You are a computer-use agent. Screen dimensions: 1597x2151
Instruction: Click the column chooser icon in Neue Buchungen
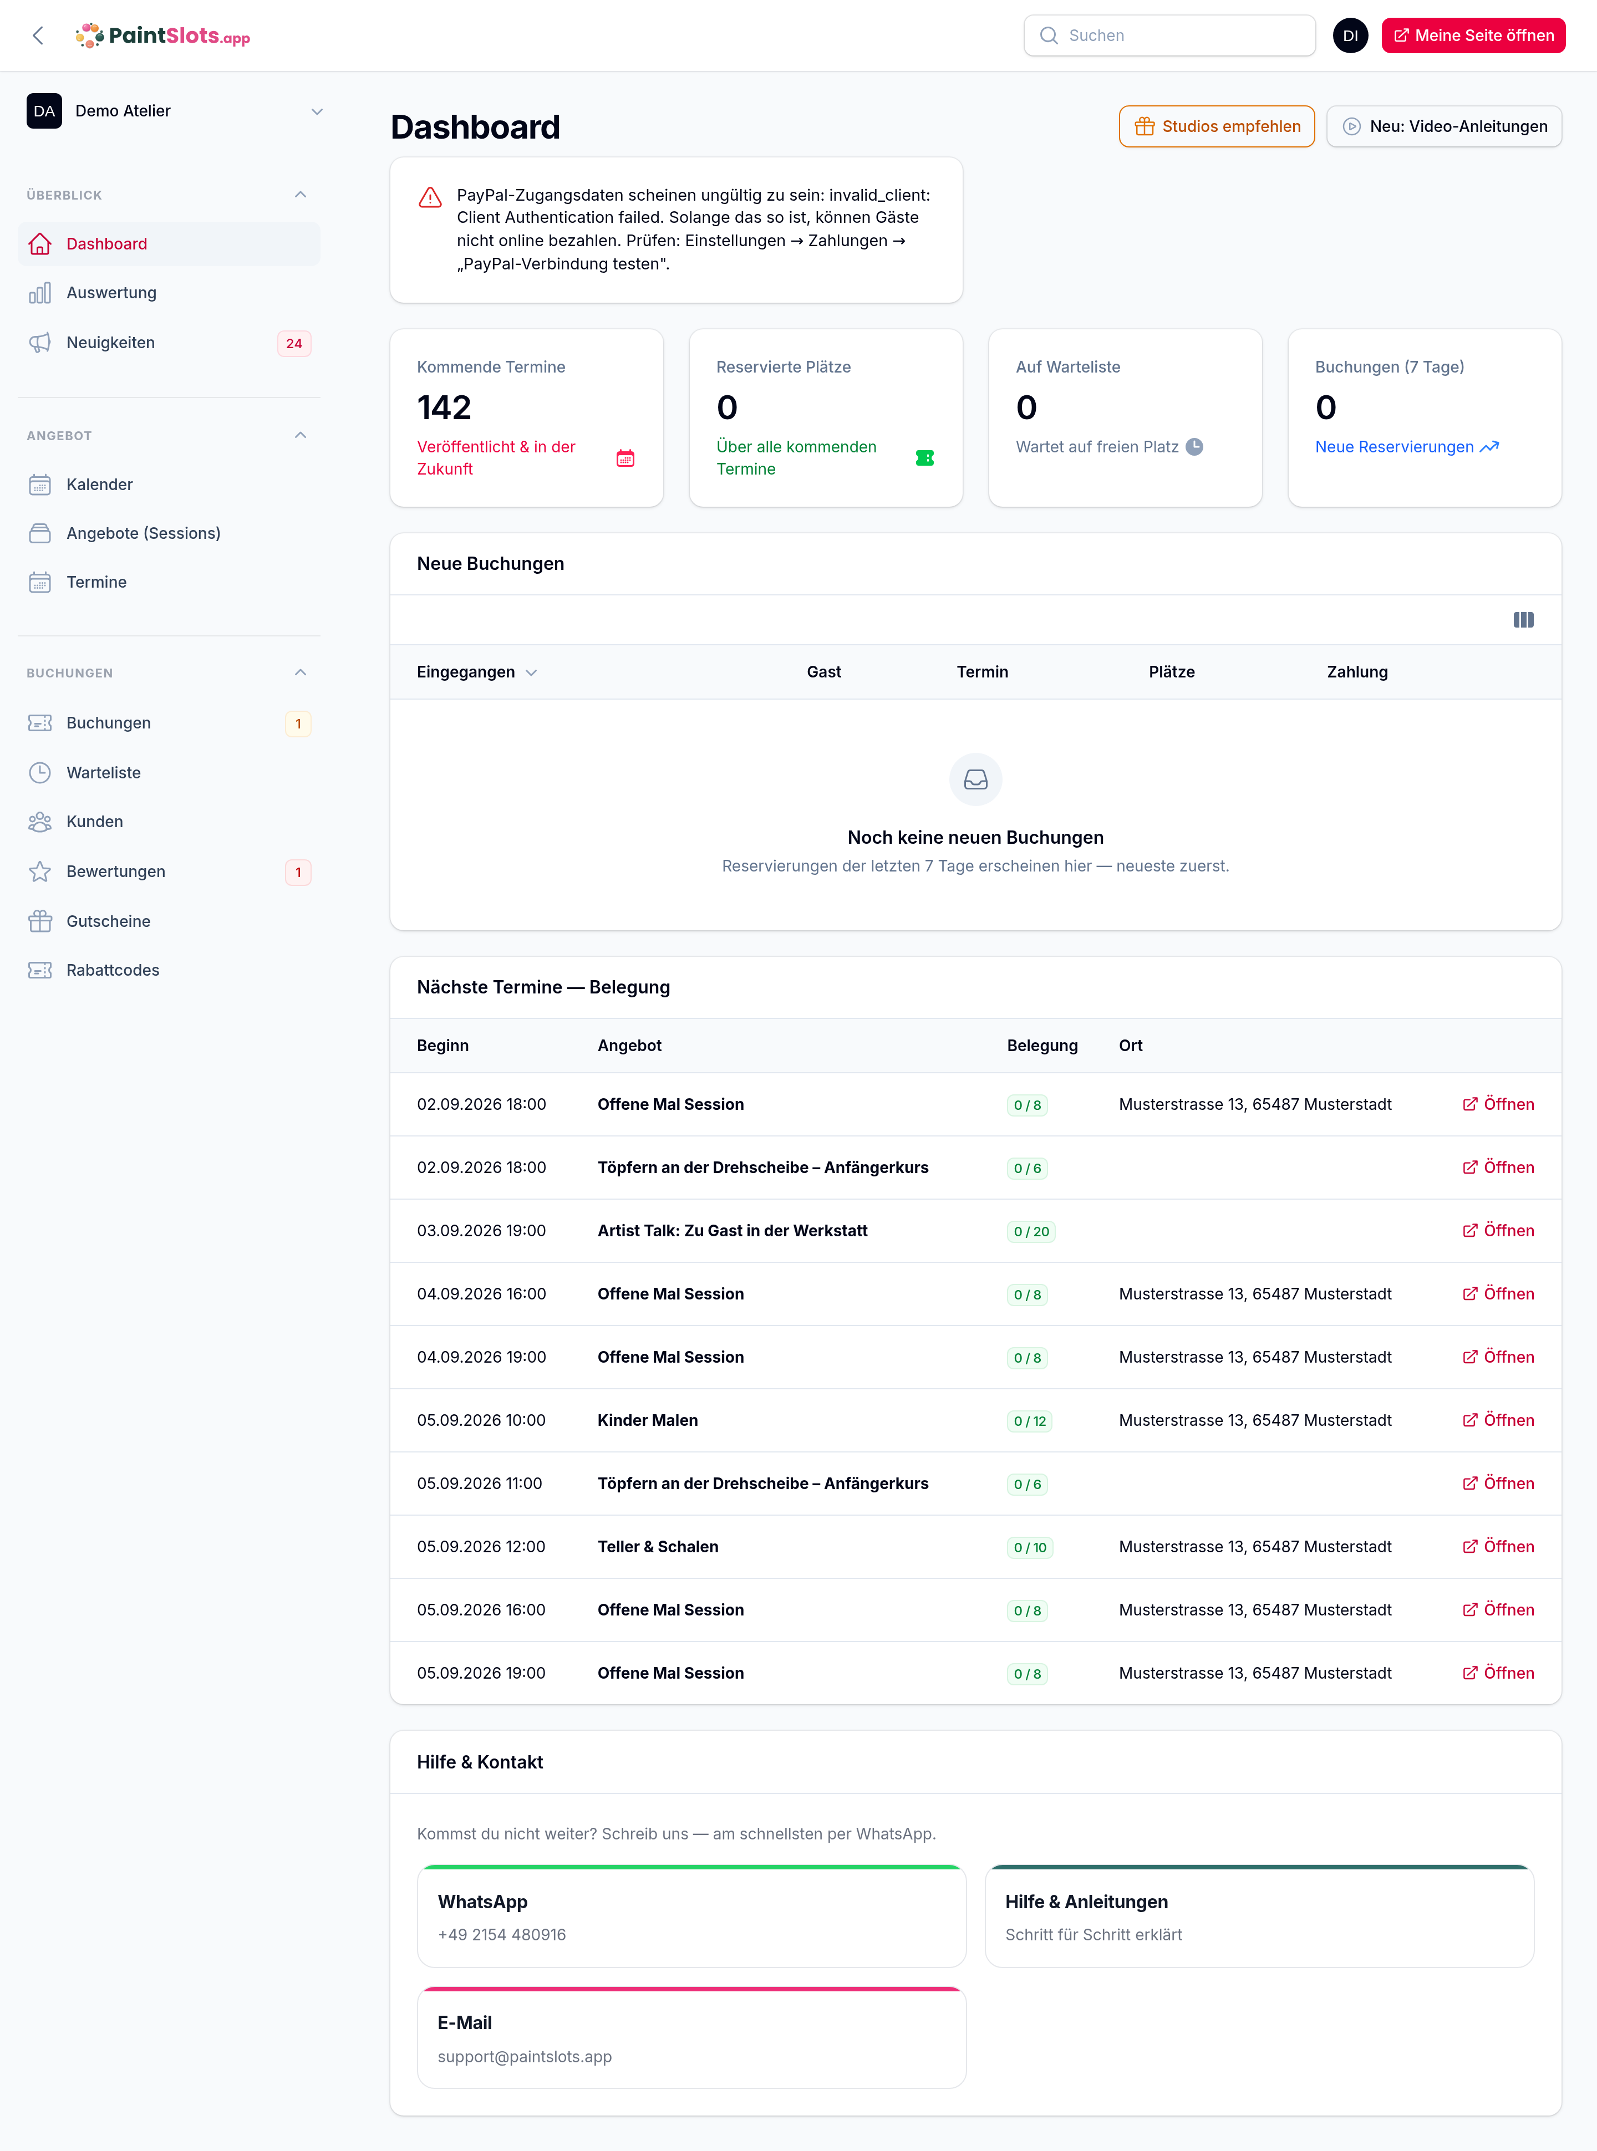coord(1523,619)
